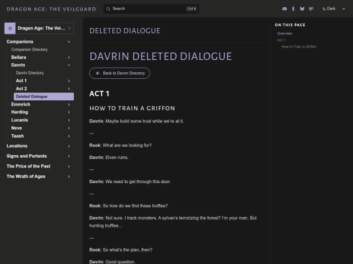Open Signs and Portents sidebar entry
The width and height of the screenshot is (353, 264).
tap(27, 156)
